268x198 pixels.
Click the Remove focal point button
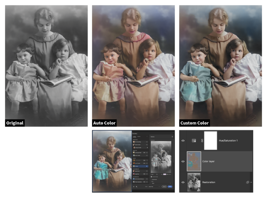pos(169,175)
